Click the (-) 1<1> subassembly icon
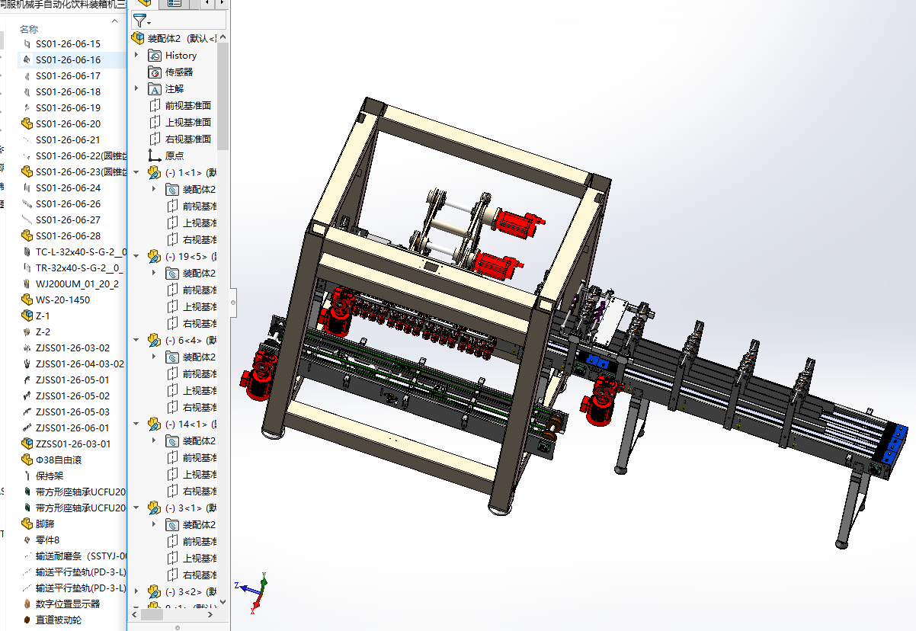Image resolution: width=916 pixels, height=631 pixels. [x=155, y=172]
